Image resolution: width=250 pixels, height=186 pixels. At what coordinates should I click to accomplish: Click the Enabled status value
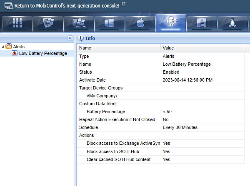click(x=171, y=72)
